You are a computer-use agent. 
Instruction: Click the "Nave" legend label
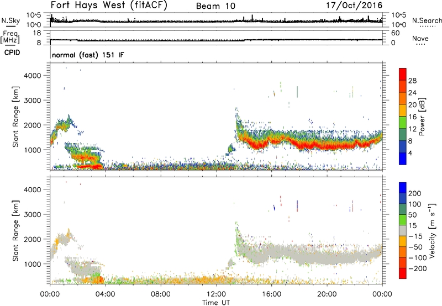pyautogui.click(x=420, y=38)
